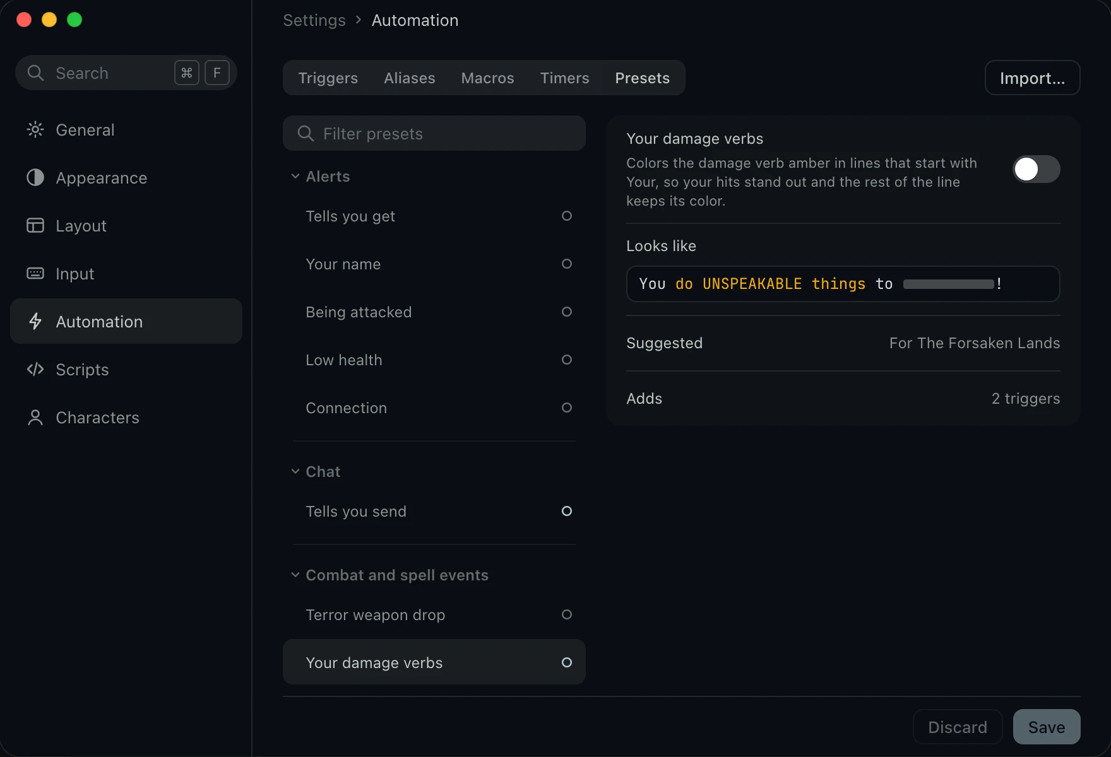Click the magnifier icon in Filter presets

(306, 133)
